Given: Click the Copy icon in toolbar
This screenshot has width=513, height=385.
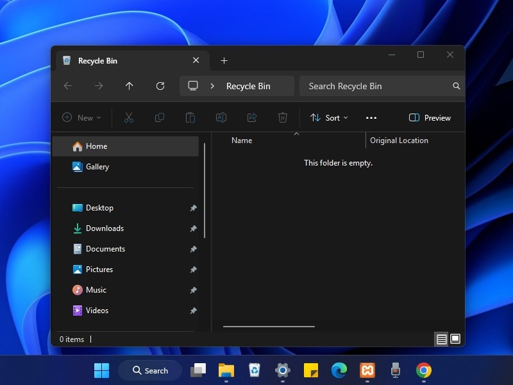Looking at the screenshot, I should pos(159,117).
